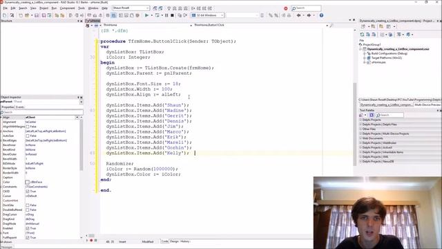Click the red stop indicator near search box
Viewport: 442px width, 249px height.
coord(285,8)
